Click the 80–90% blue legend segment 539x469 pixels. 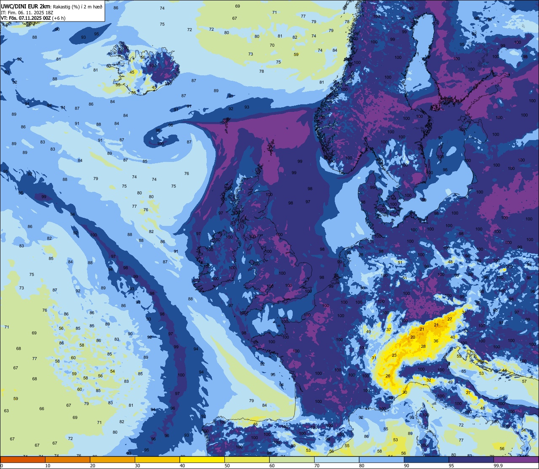pos(382,459)
